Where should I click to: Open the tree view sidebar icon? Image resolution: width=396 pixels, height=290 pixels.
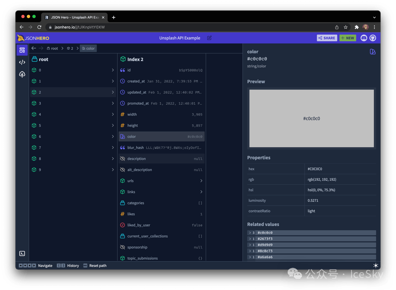point(22,74)
